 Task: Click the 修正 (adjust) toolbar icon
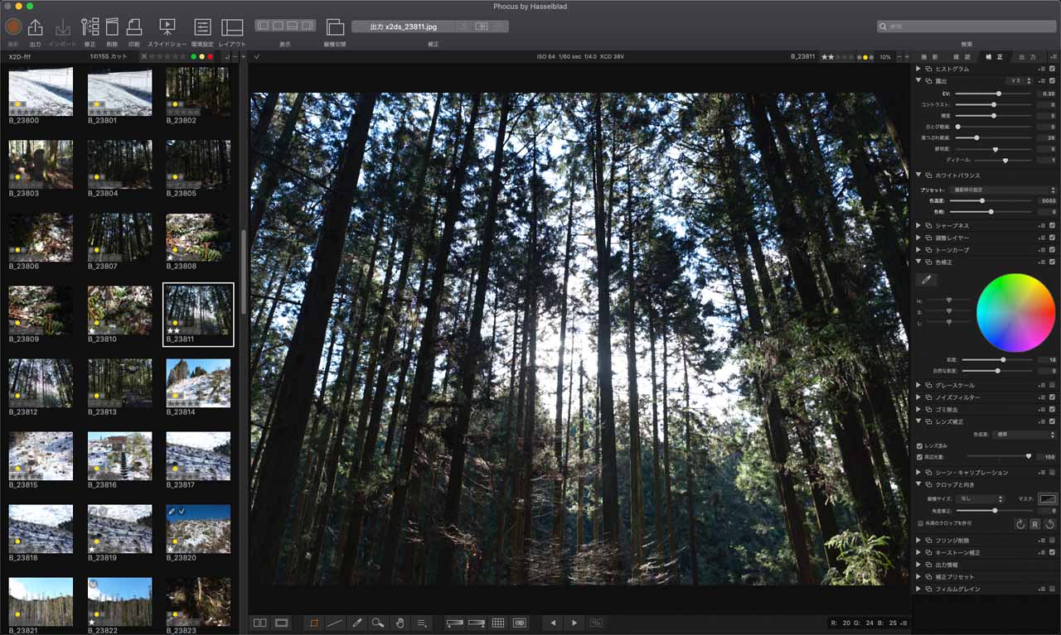(x=90, y=27)
